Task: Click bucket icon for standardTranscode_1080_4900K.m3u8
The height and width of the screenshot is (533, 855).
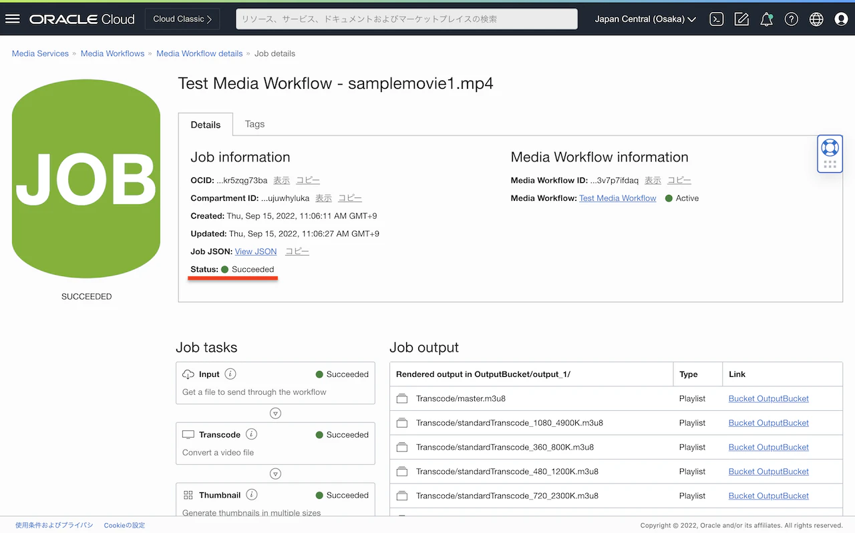Action: pos(402,423)
